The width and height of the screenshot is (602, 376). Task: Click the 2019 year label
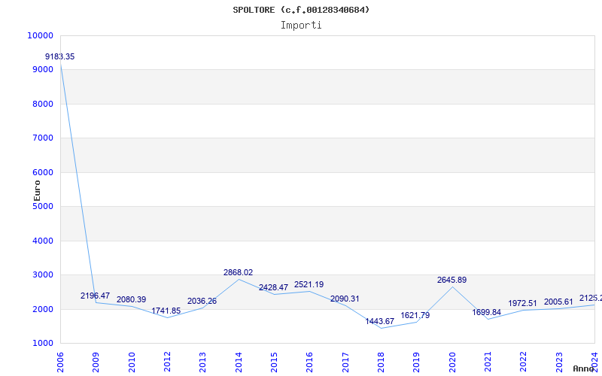(x=417, y=362)
